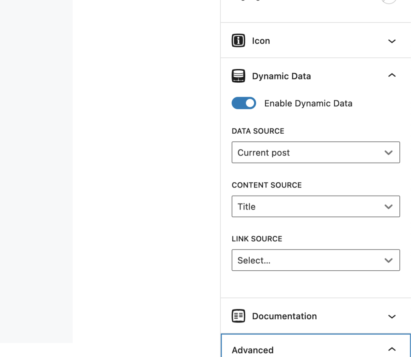411x357 pixels.
Task: Click the Dynamic Data panel title
Action: pos(281,76)
